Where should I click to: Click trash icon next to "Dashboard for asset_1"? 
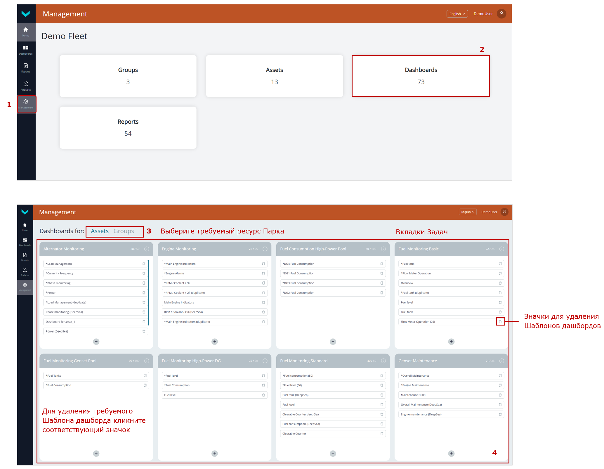coord(144,322)
